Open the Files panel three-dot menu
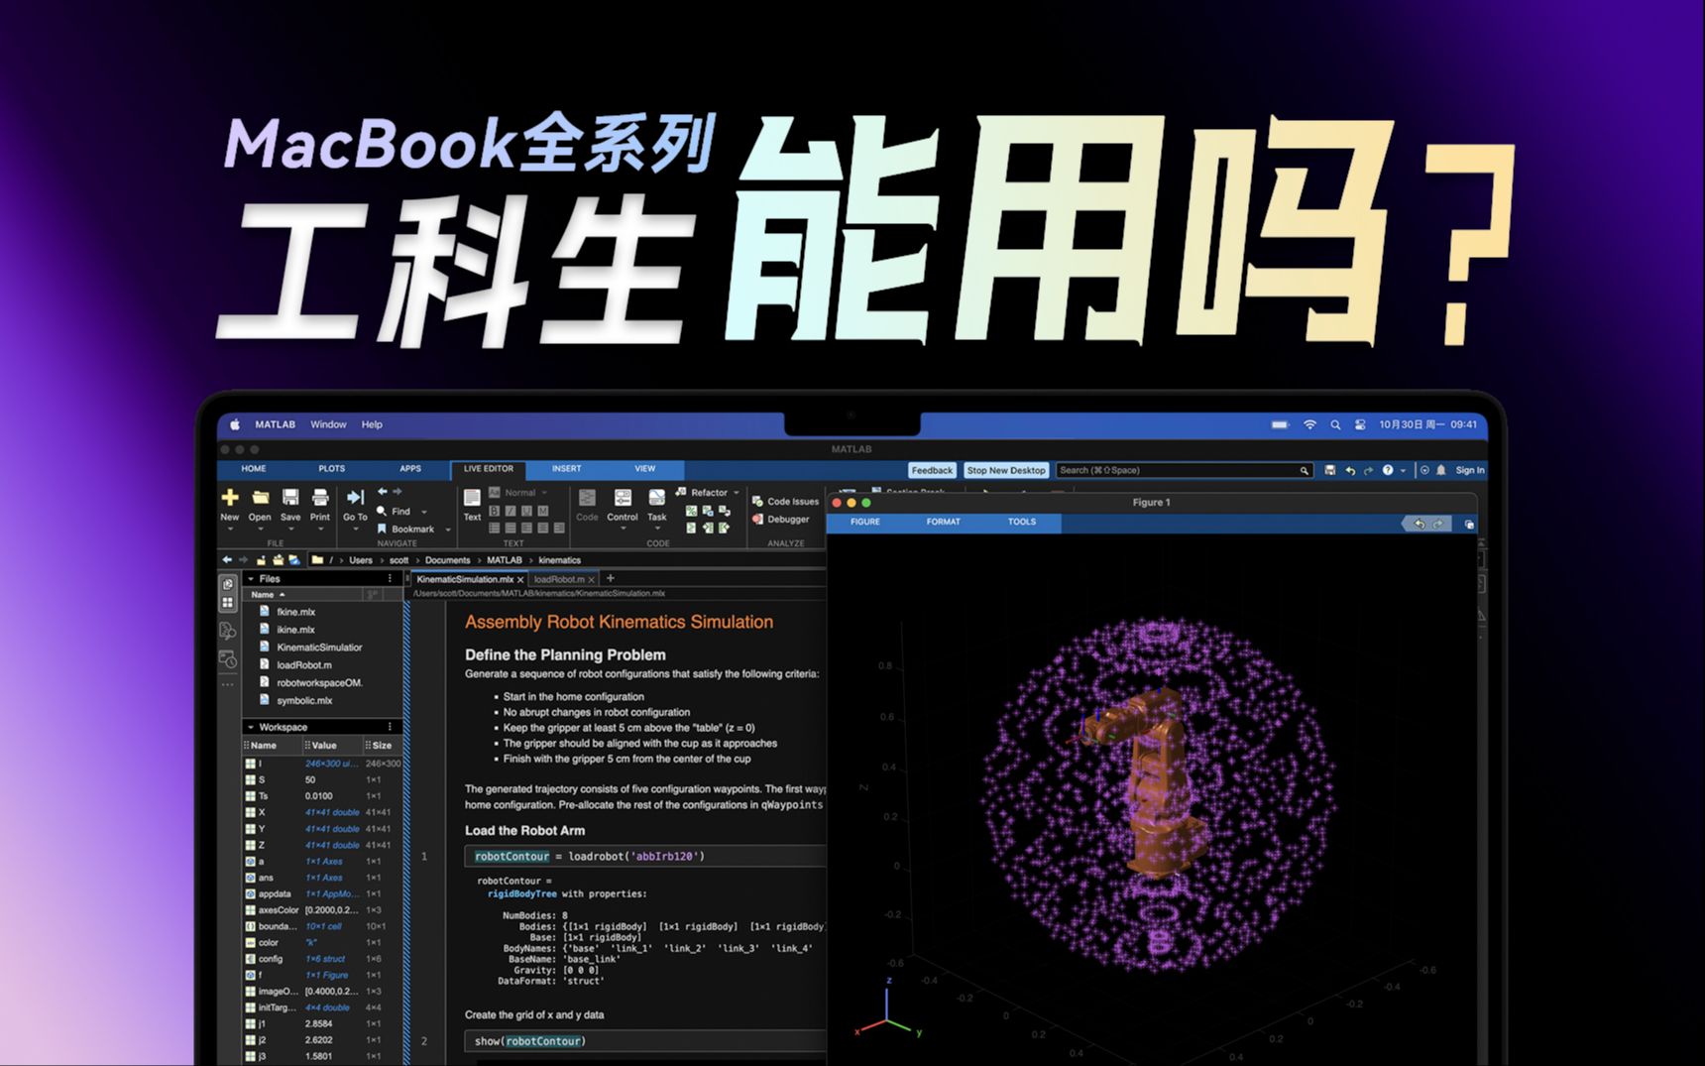The height and width of the screenshot is (1066, 1705). [x=390, y=578]
